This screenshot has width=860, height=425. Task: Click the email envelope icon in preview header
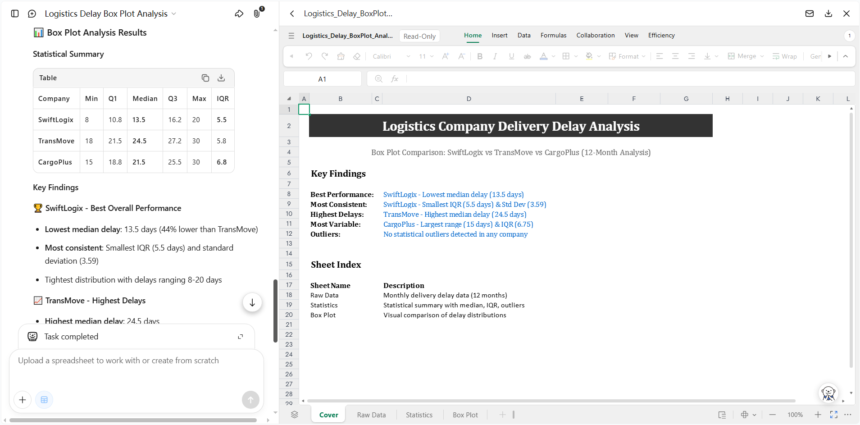pyautogui.click(x=810, y=14)
